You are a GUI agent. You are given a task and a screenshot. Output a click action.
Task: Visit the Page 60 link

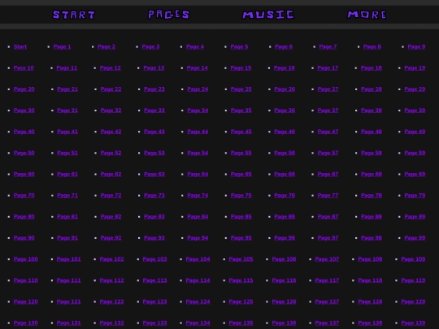(24, 175)
